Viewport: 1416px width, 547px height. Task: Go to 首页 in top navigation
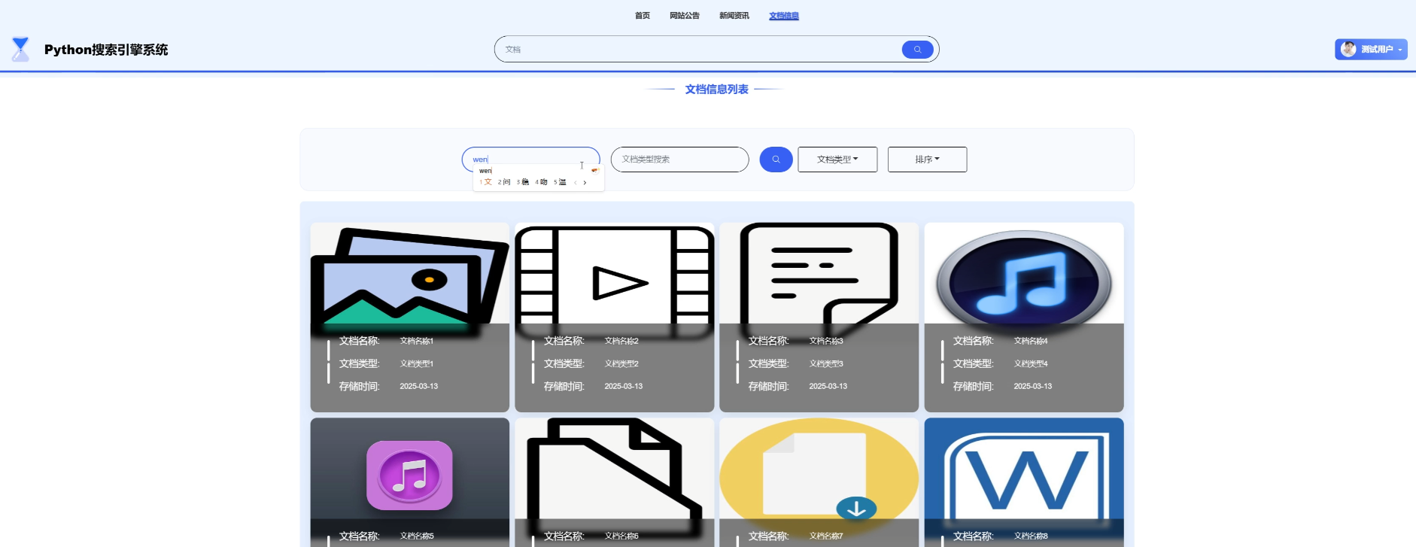(643, 16)
